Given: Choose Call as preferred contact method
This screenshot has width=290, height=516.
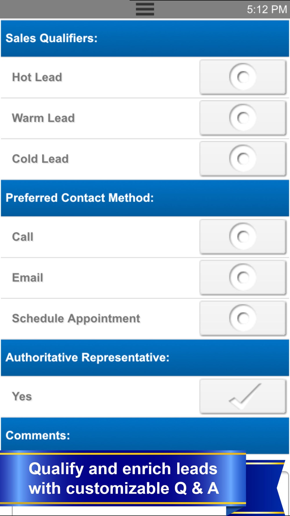Looking at the screenshot, I should click(243, 237).
